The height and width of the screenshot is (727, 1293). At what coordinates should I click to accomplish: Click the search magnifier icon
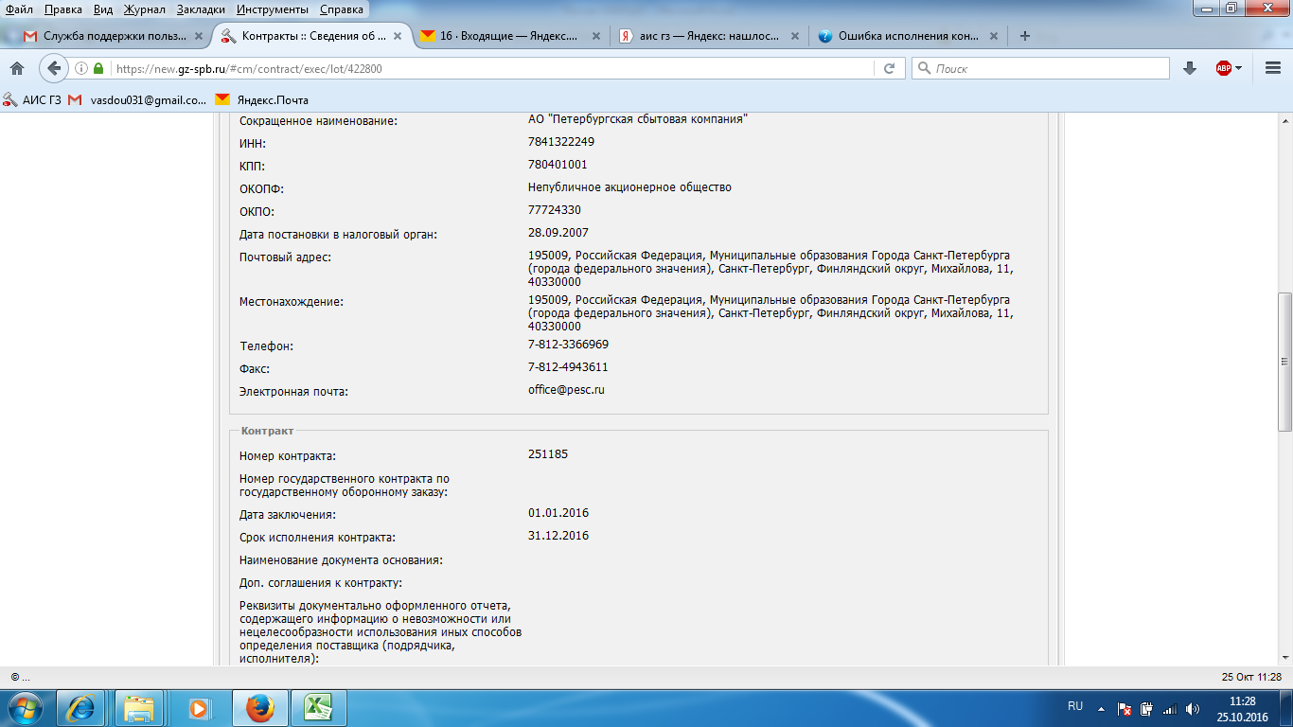(924, 68)
